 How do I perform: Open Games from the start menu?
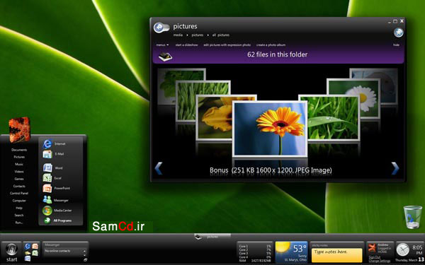point(19,179)
